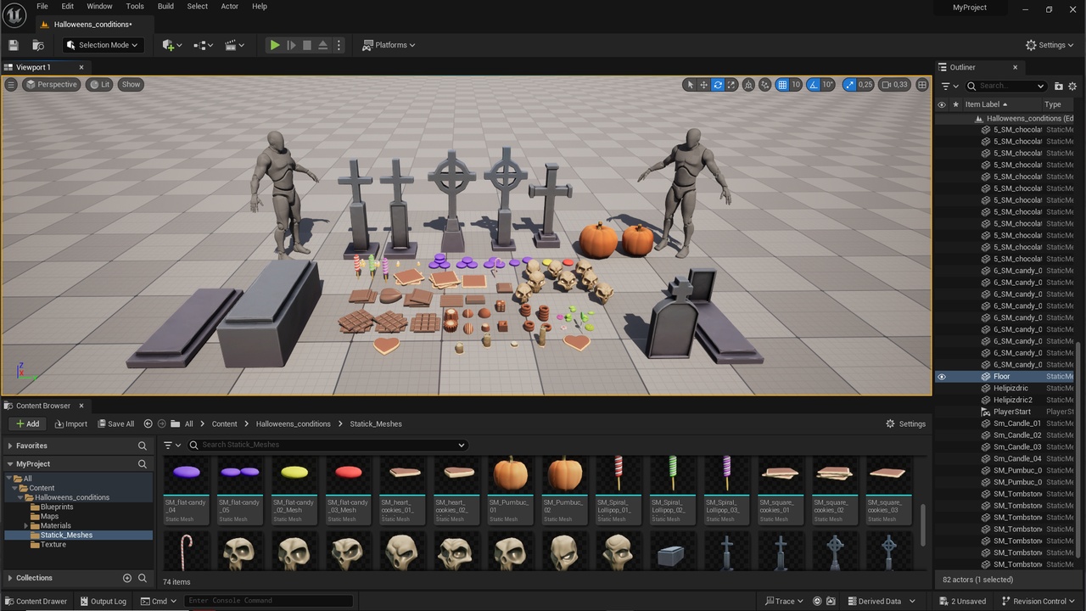This screenshot has height=611, width=1086.
Task: Save the current level with the floppy disk icon
Action: (13, 45)
